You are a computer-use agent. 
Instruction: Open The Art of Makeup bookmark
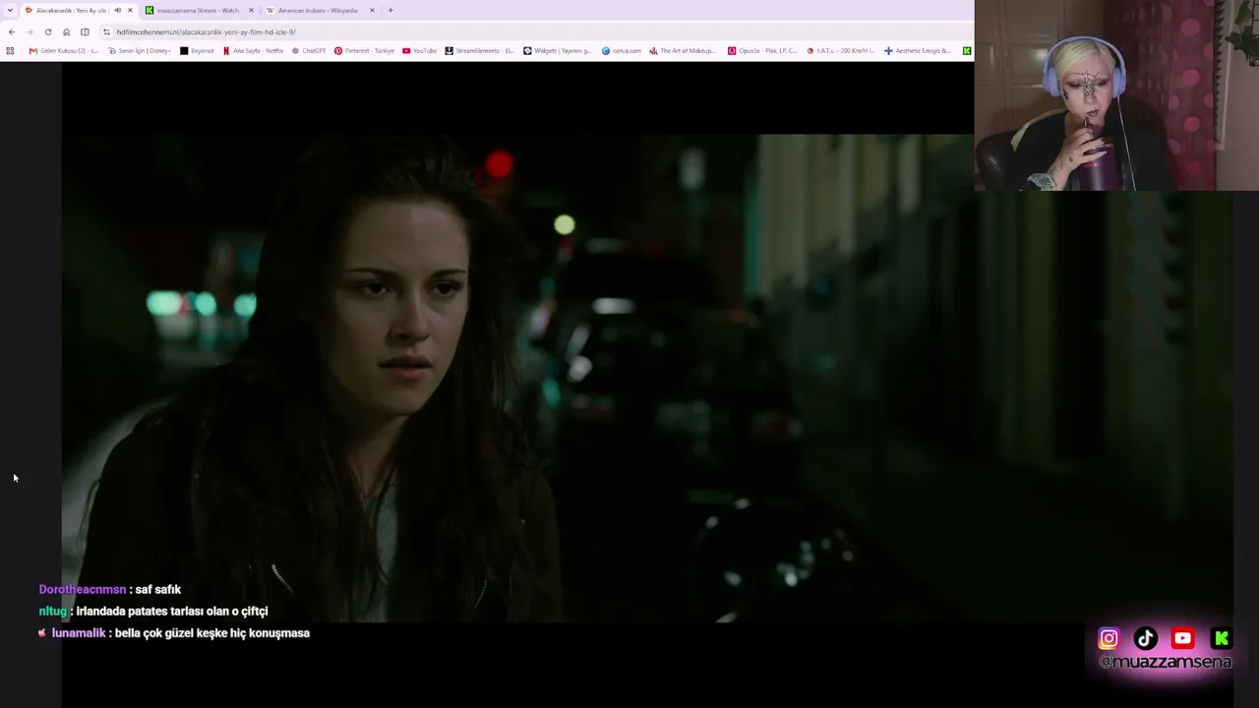pos(683,50)
